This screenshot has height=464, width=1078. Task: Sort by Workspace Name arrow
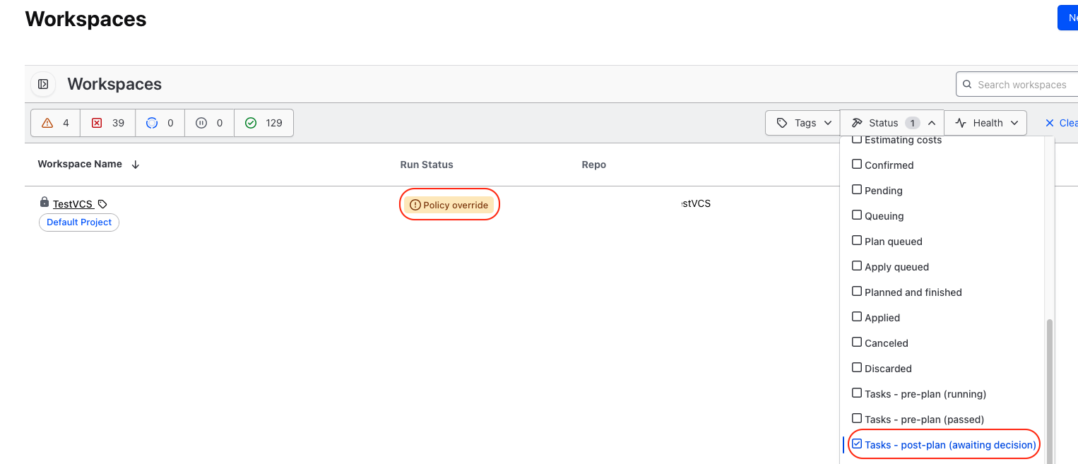point(136,165)
